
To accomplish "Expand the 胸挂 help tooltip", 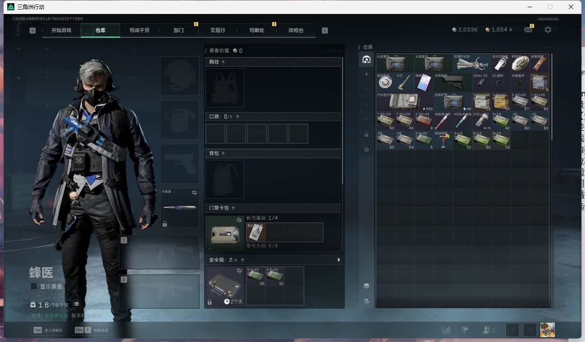I will click(x=223, y=62).
